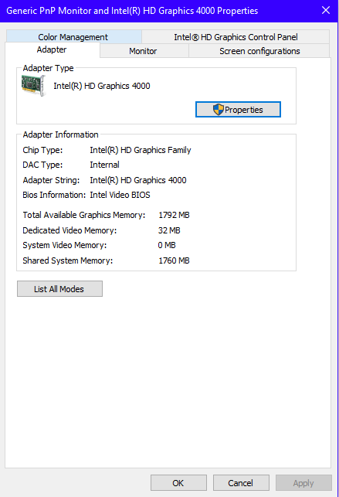Click the DAC Type value Internal
Screen dimensions: 339x497
tap(104, 165)
